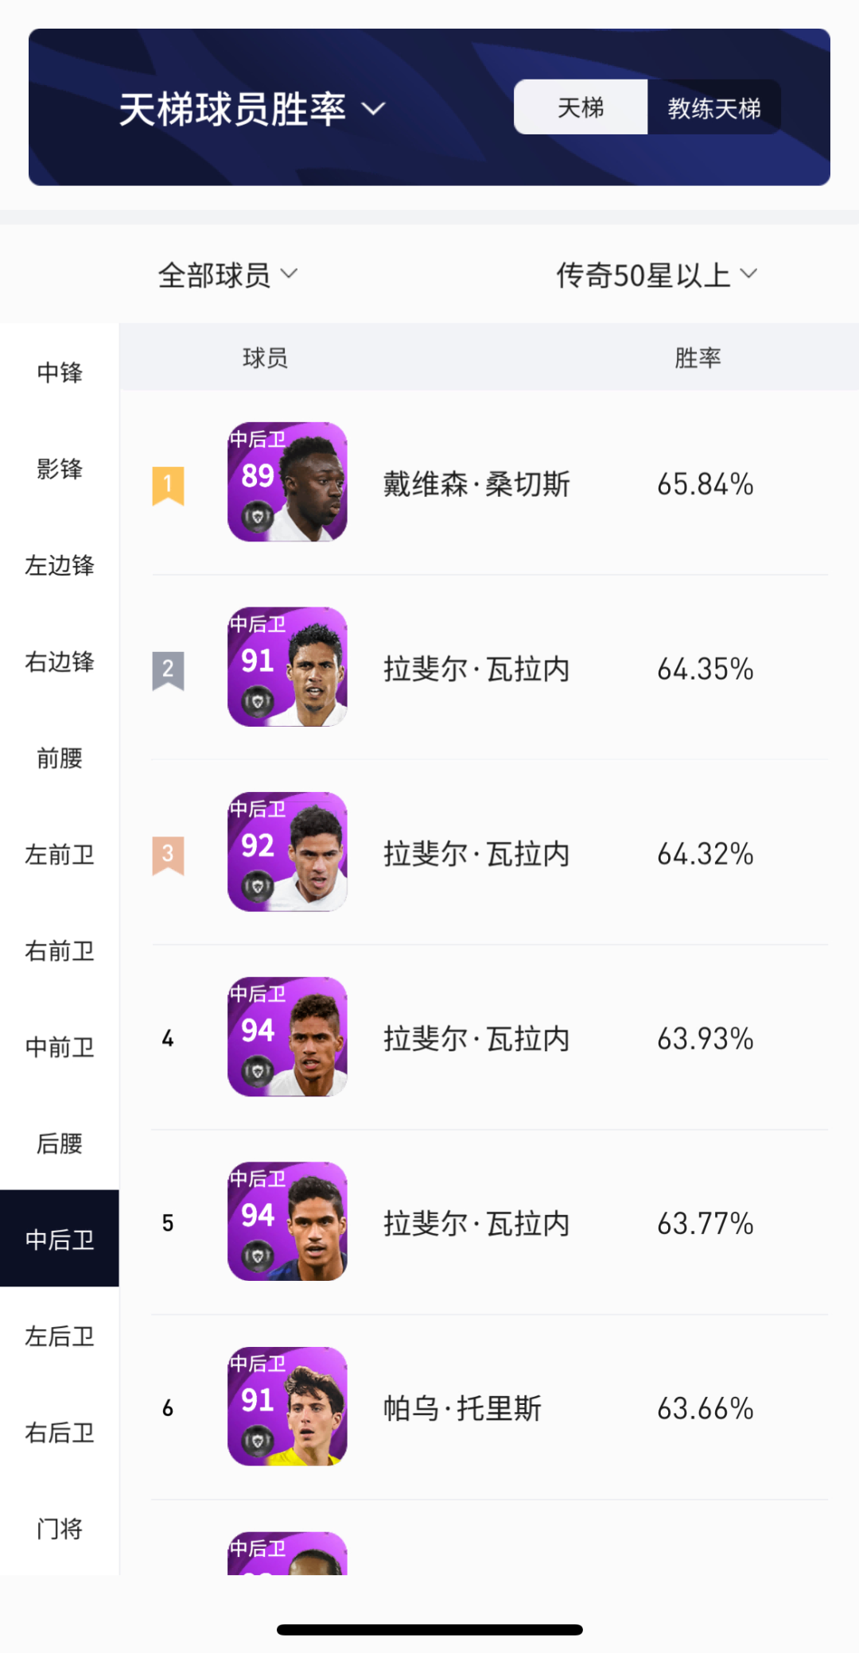Open 帕乌·托里斯 91-rated player card
Image resolution: width=859 pixels, height=1653 pixels.
(287, 1407)
